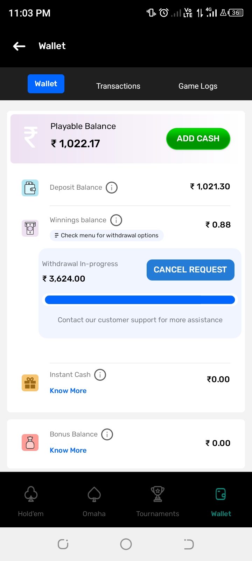Select the Wallet tab at top
The height and width of the screenshot is (561, 252).
click(x=46, y=84)
